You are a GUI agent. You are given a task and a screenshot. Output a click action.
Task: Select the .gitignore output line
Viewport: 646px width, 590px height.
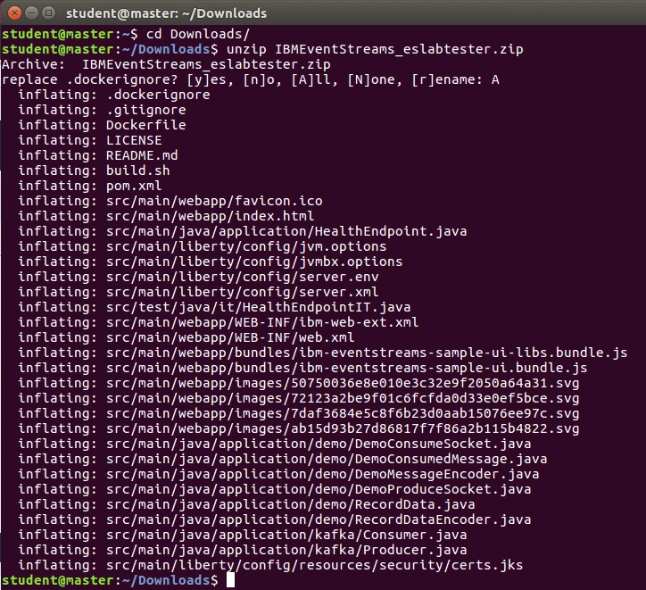pyautogui.click(x=103, y=110)
